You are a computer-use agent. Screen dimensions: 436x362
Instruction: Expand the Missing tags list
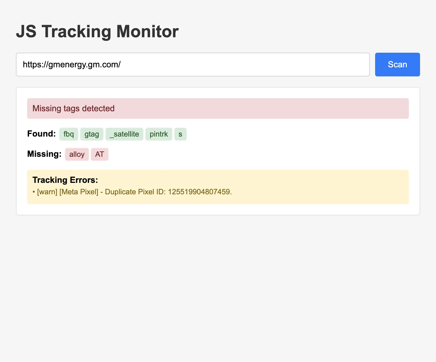tap(44, 154)
